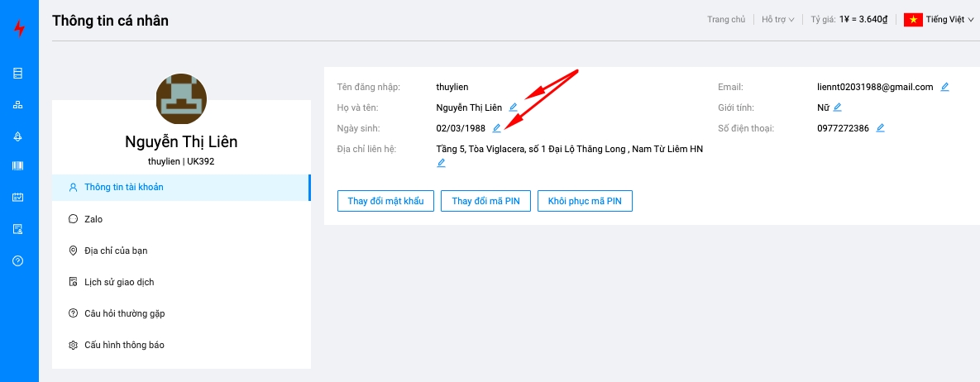Click the help question mark icon in sidebar
980x382 pixels.
18,260
